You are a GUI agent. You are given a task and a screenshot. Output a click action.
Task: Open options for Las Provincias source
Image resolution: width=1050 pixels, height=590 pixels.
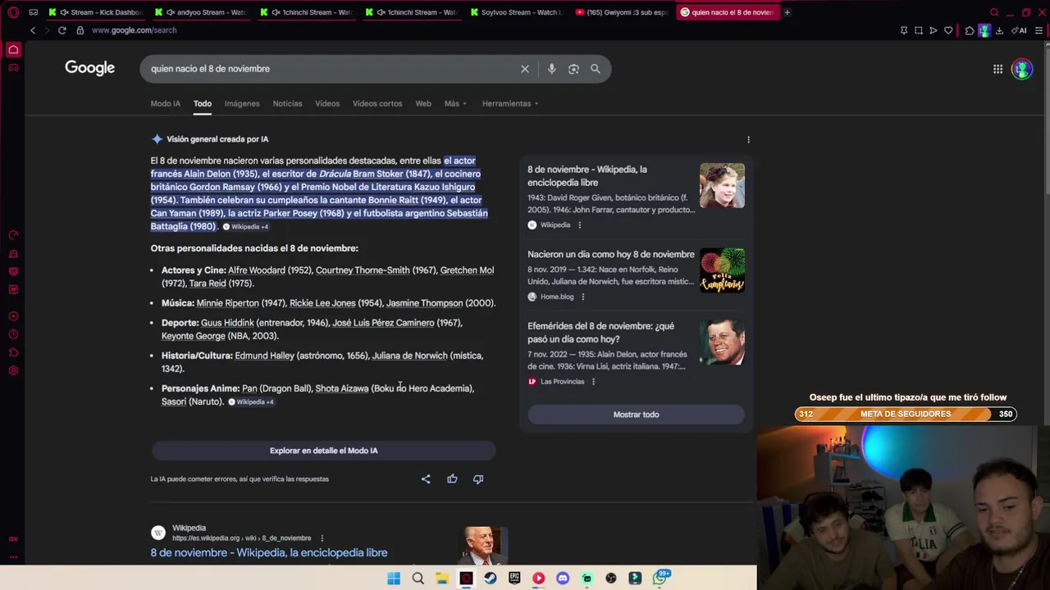click(x=593, y=381)
